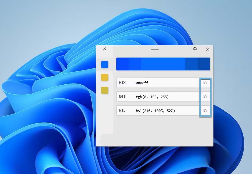
Task: Select the orange-yellow swatch in history
Action: point(105,77)
